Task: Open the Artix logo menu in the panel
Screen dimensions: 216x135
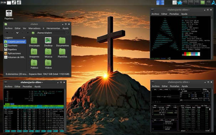Action: 214,2
